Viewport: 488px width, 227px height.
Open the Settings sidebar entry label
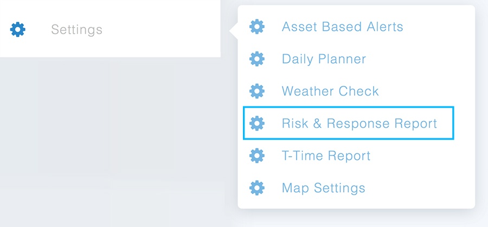point(77,30)
